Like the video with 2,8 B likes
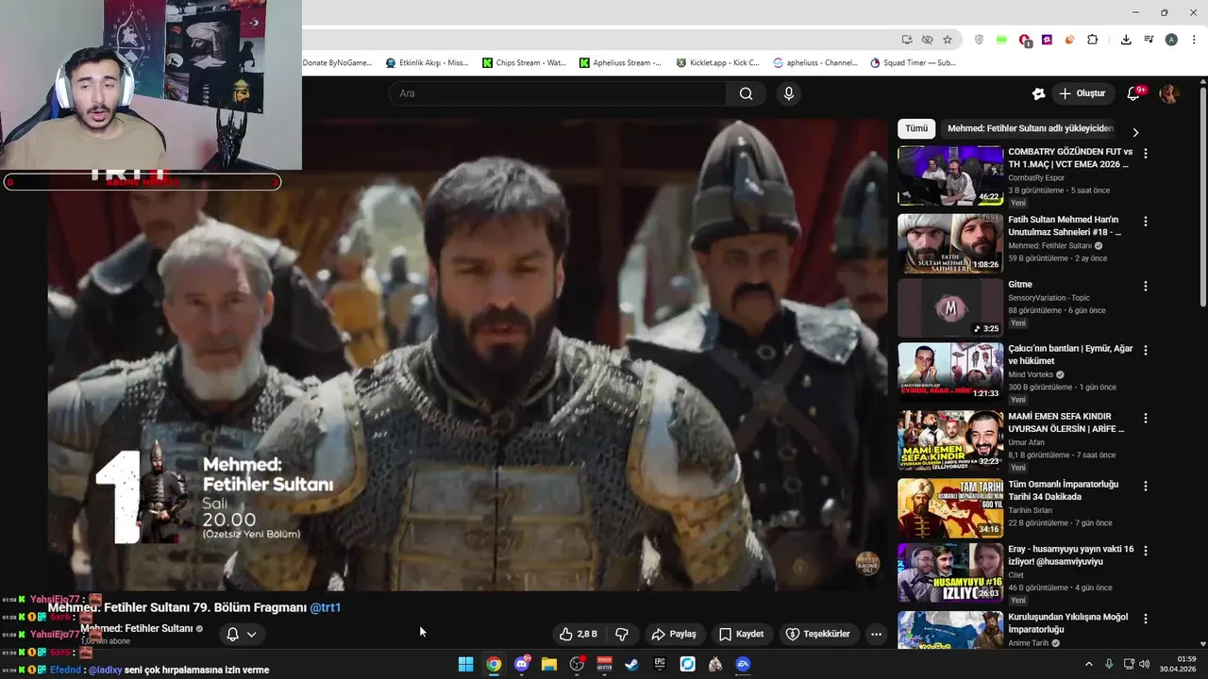This screenshot has height=679, width=1208. point(579,634)
